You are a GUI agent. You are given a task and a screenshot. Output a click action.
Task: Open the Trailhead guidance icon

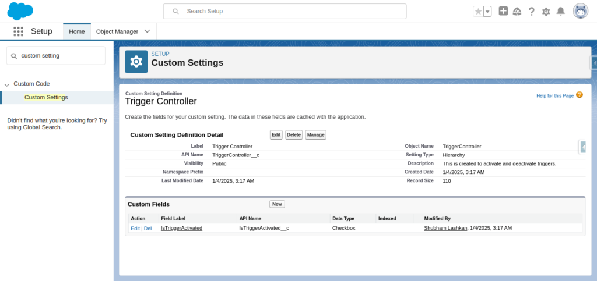tap(517, 12)
